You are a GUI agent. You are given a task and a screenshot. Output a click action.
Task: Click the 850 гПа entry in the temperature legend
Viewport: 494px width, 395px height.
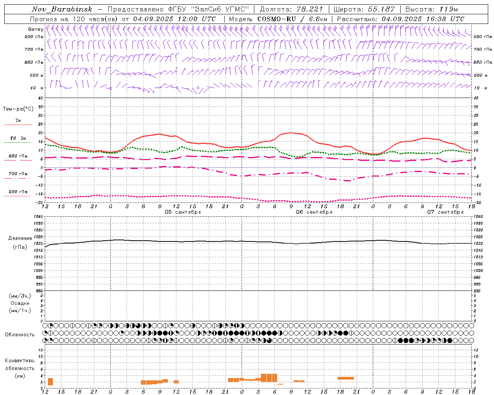(18, 156)
